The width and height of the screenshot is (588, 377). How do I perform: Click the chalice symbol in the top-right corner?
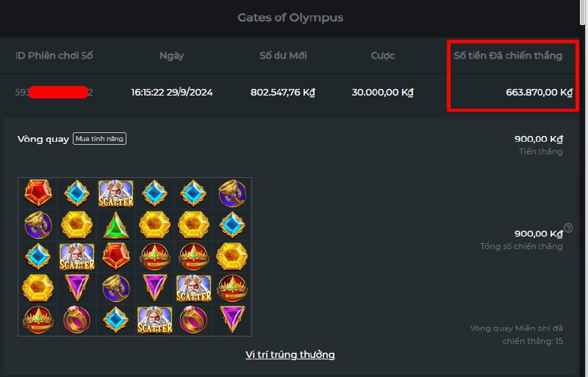232,193
